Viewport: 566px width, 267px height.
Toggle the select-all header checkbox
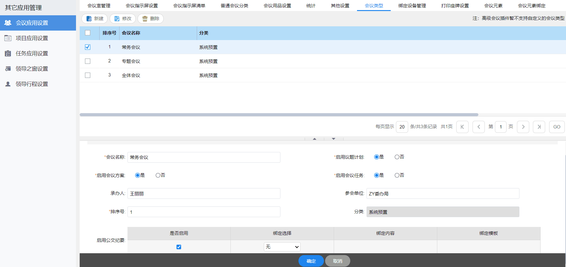click(x=88, y=33)
